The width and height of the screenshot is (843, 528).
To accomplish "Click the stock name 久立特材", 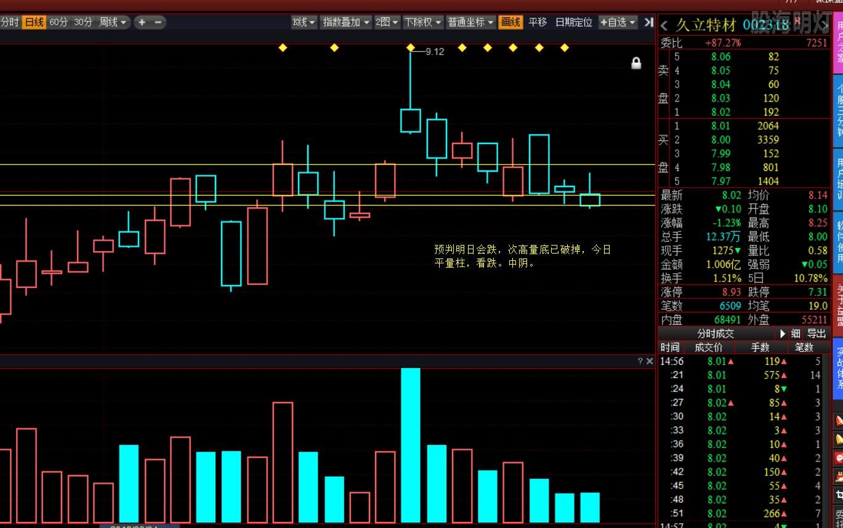I will [706, 25].
